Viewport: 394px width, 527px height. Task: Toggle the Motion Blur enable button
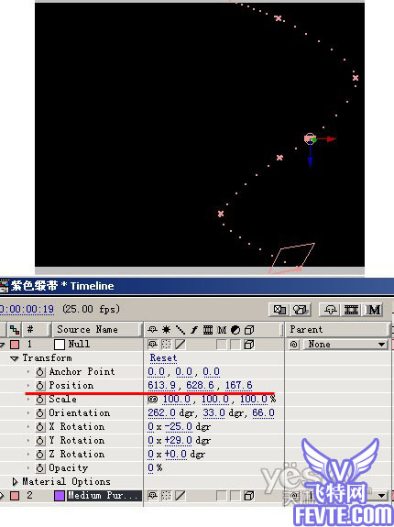tap(374, 309)
